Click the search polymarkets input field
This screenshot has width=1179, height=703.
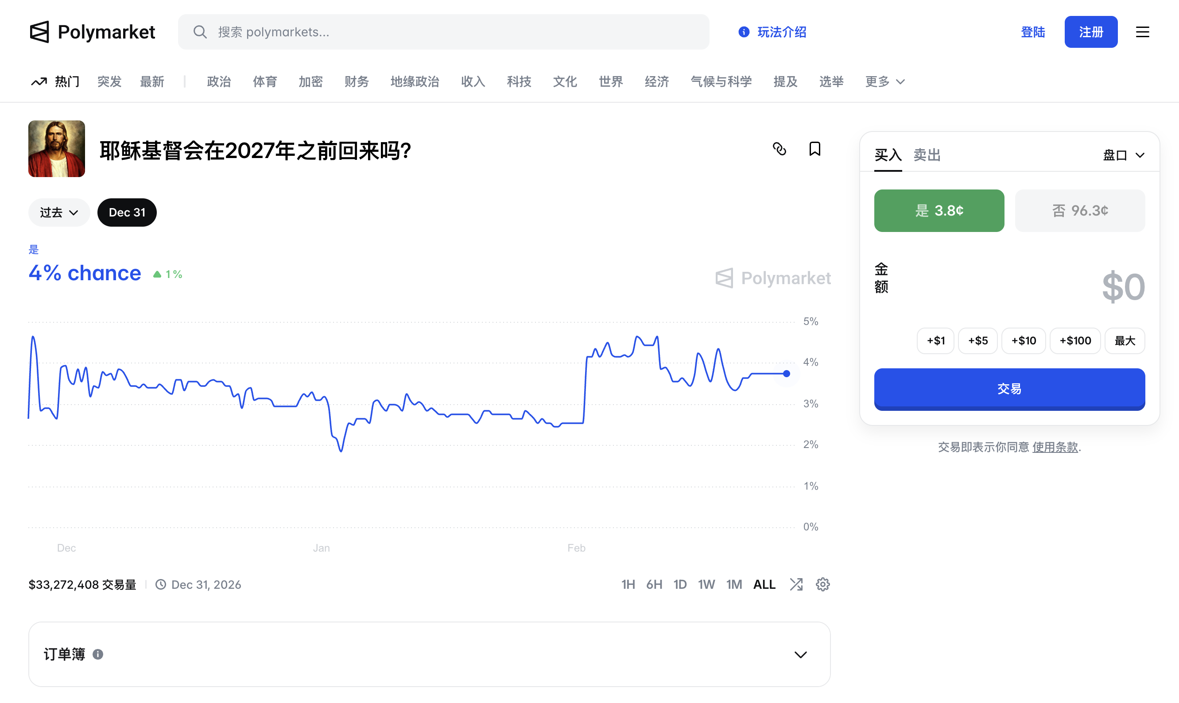(x=443, y=32)
